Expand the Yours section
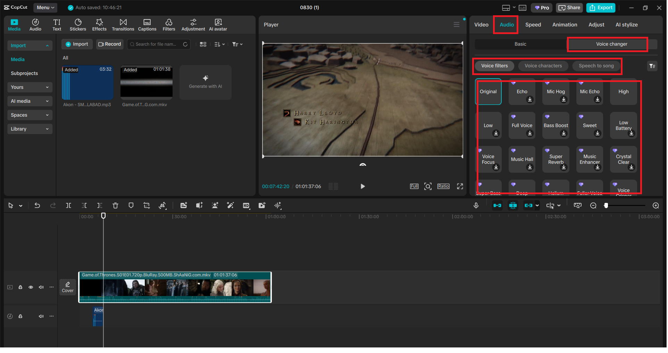Viewport: 668px width, 353px height. tap(30, 87)
